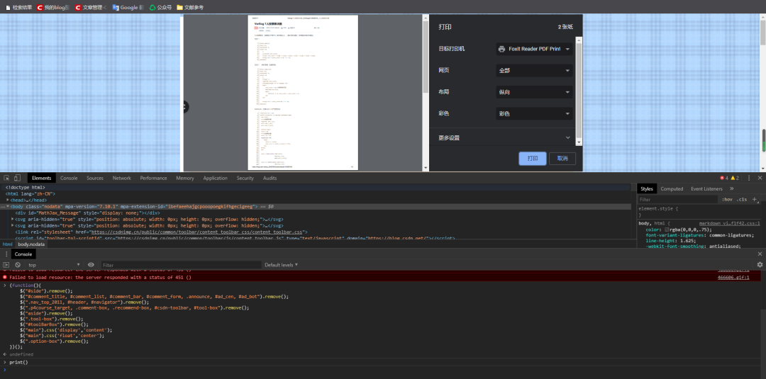
Task: Open the Default levels log dropdown
Action: pos(281,265)
